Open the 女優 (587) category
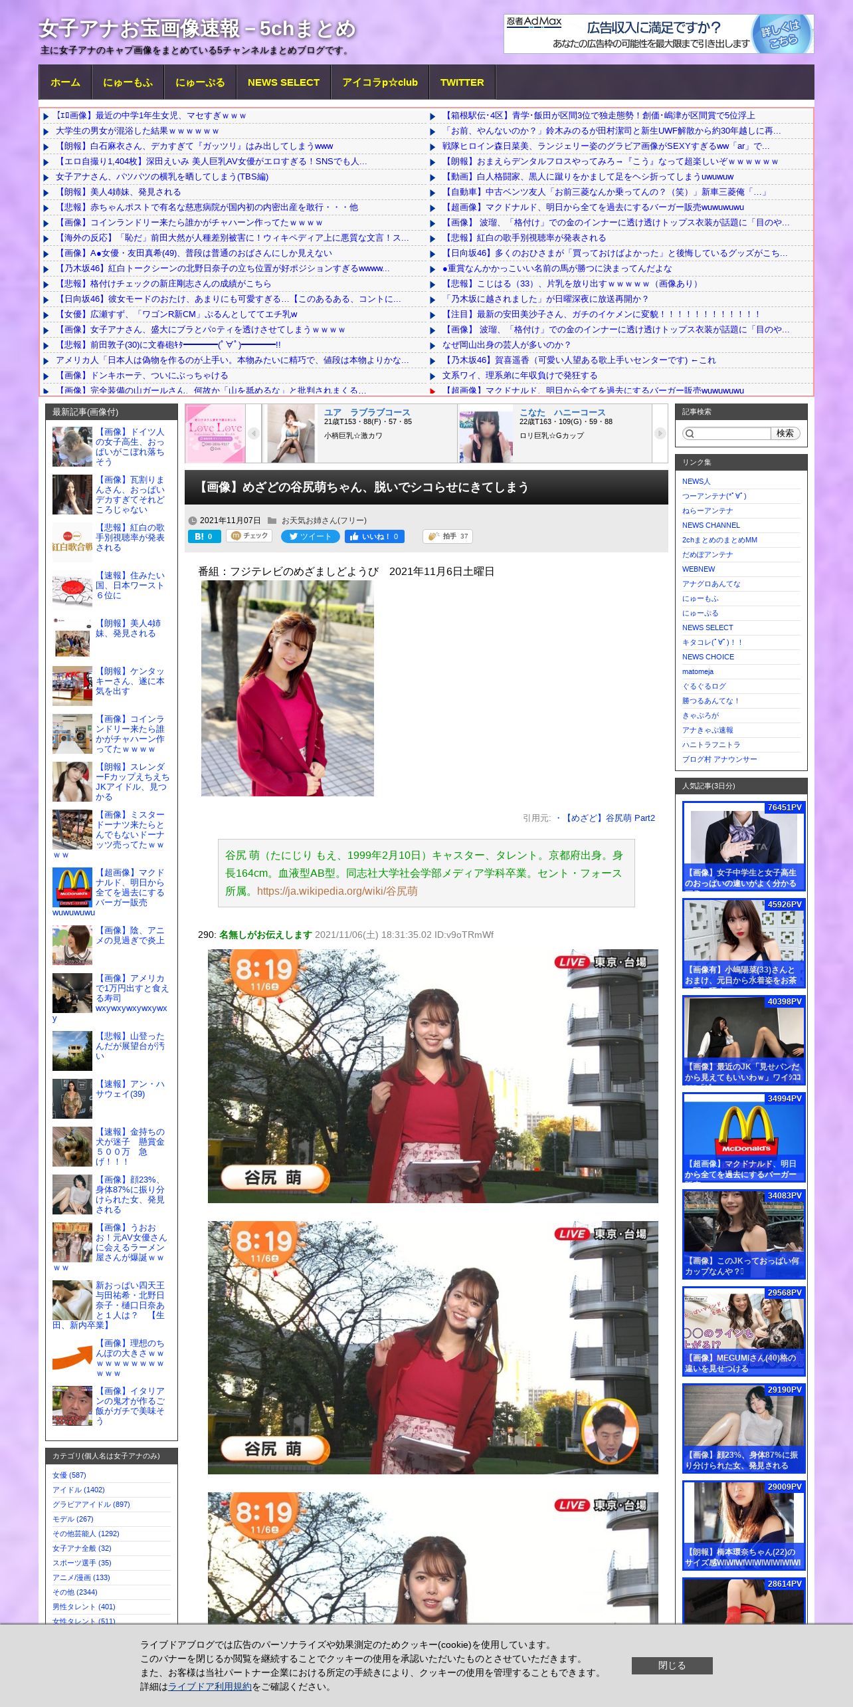 click(x=69, y=1475)
